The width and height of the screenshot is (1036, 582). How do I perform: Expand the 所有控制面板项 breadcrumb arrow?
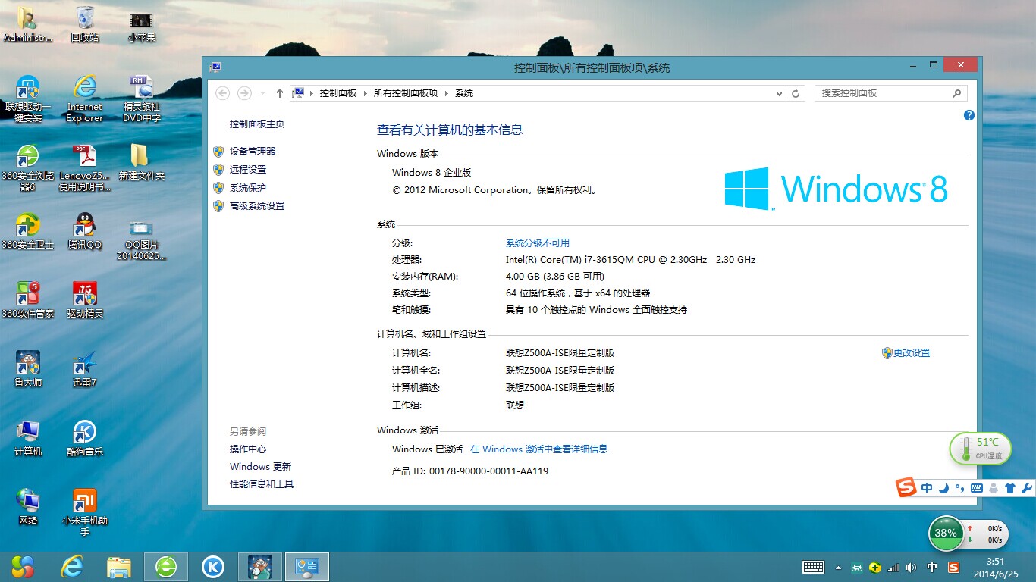447,93
